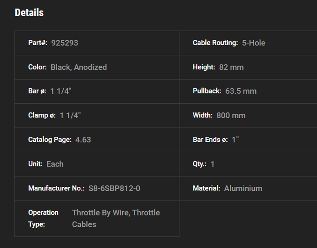
Task: Click the Black, Anodized color value
Action: tap(79, 67)
